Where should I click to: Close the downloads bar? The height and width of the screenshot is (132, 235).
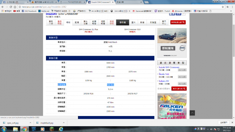(232, 123)
